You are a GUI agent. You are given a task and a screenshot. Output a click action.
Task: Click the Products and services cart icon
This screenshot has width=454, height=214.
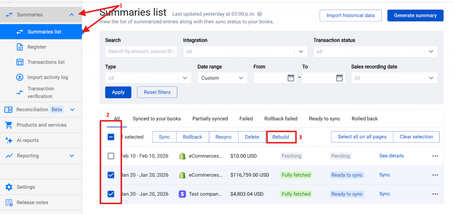(8, 125)
